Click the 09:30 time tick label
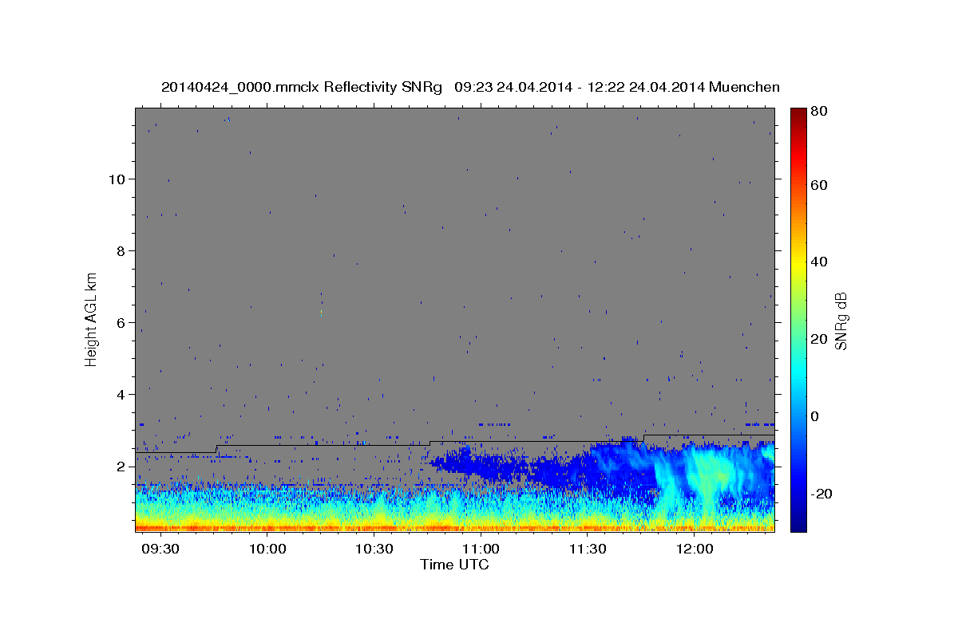Image resolution: width=958 pixels, height=638 pixels. point(161,549)
